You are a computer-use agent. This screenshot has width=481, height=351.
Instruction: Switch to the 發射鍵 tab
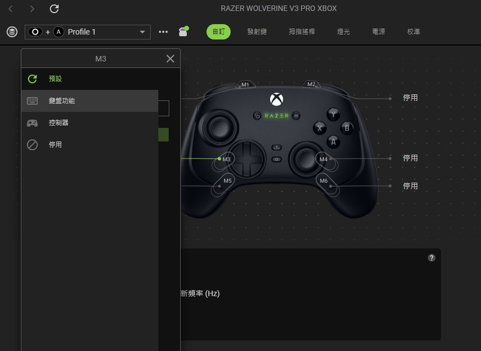pyautogui.click(x=257, y=32)
